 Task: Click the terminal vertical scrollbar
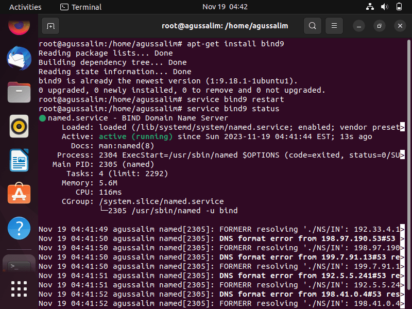pos(408,164)
